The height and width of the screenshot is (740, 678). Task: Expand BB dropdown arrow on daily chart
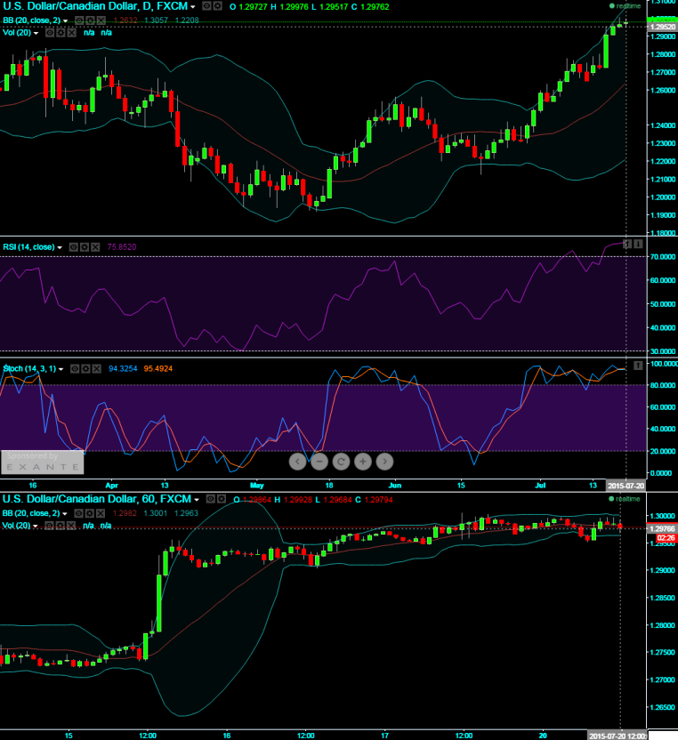click(65, 20)
